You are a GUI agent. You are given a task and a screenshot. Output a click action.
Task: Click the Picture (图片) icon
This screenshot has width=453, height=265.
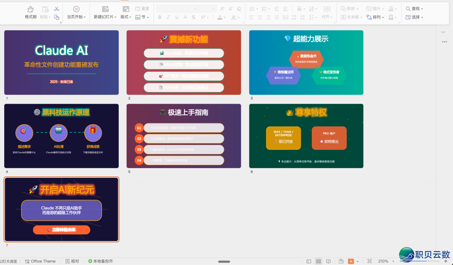pyautogui.click(x=369, y=9)
